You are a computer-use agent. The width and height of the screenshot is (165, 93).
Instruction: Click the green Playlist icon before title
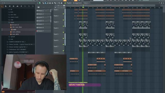point(65,3)
